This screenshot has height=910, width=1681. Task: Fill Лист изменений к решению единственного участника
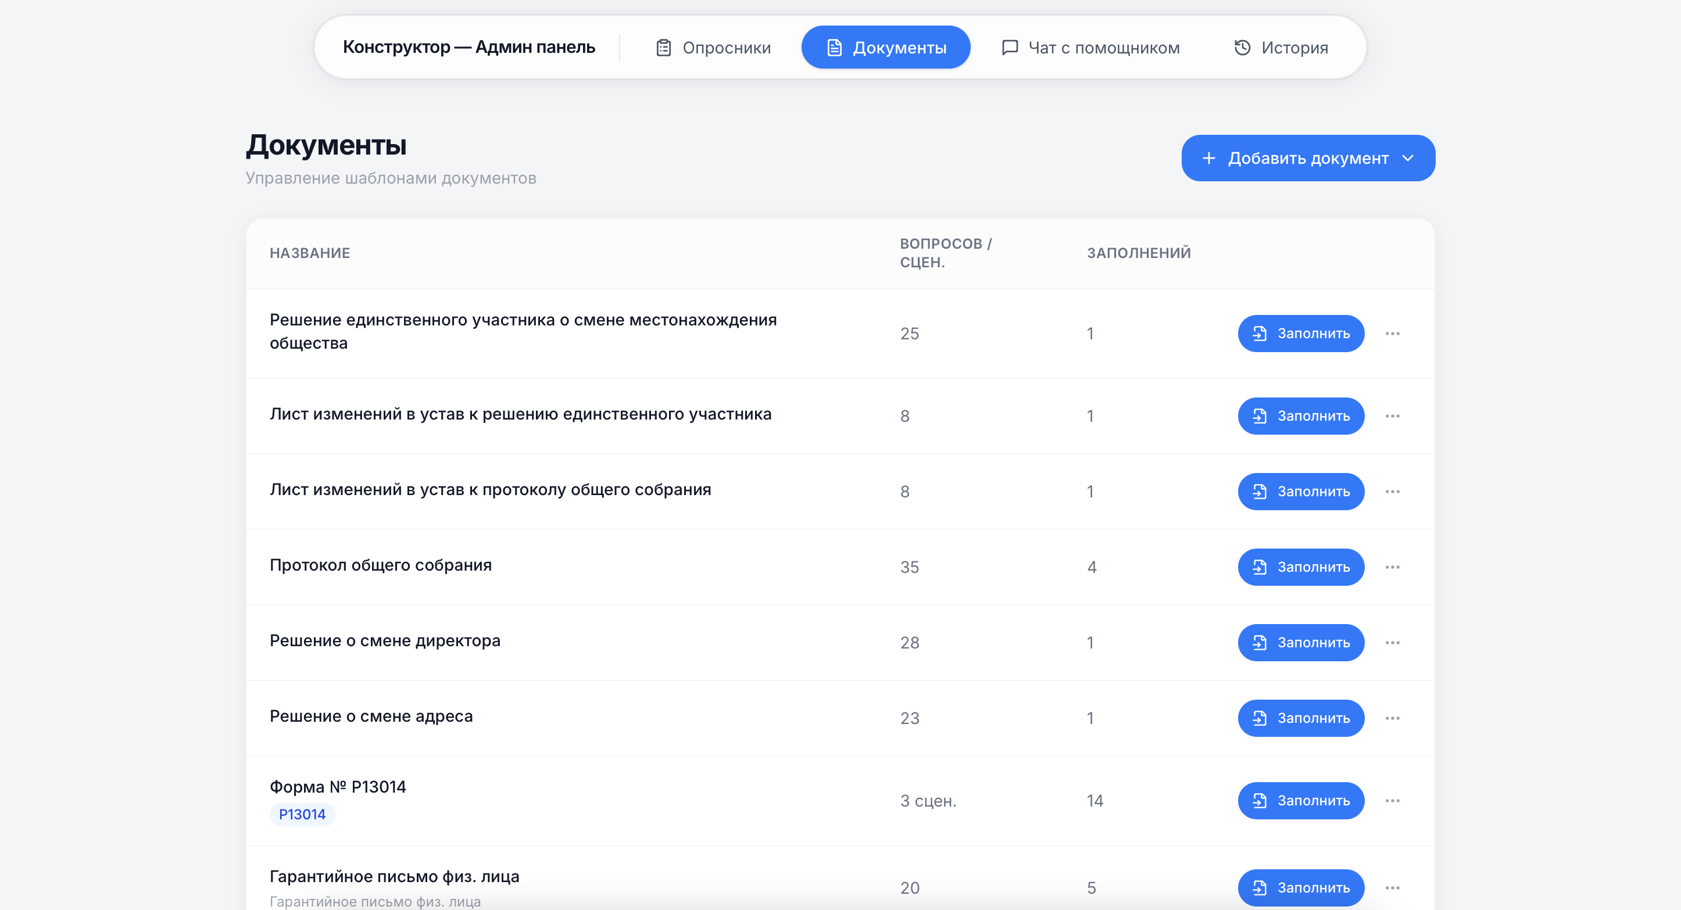(x=1300, y=416)
